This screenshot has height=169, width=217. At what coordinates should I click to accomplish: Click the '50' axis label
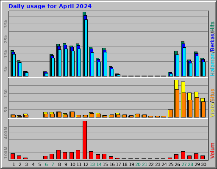[x=6, y=109]
